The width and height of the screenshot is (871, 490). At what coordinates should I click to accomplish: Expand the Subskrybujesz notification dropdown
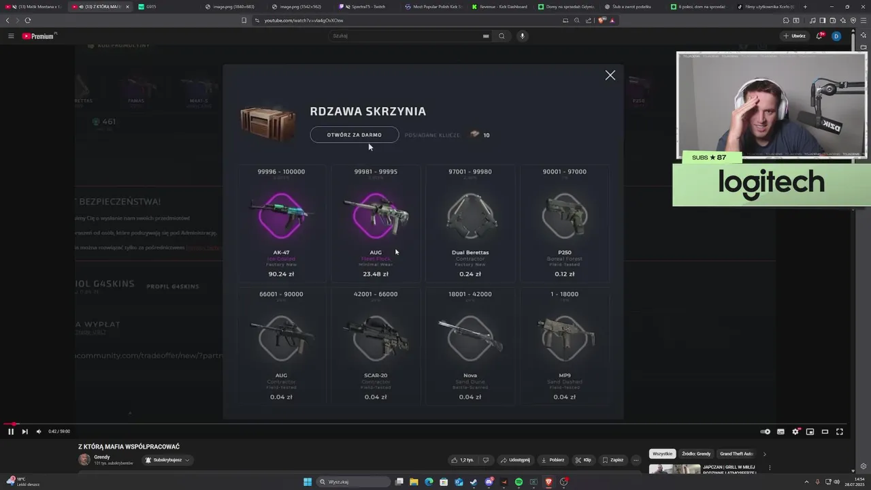click(167, 460)
